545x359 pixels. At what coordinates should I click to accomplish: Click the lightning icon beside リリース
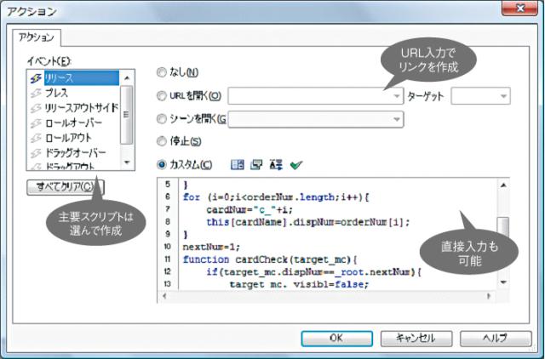(x=36, y=78)
